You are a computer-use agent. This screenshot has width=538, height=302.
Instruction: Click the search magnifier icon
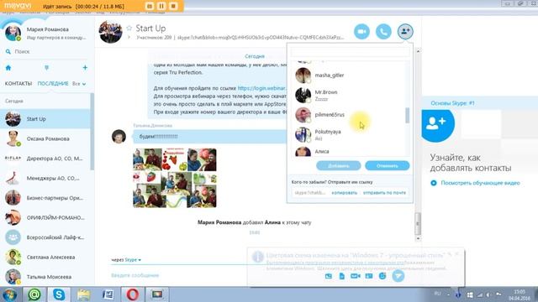[8, 52]
